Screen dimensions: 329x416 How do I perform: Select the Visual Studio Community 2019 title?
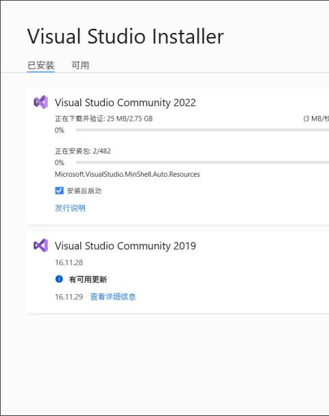(x=125, y=246)
